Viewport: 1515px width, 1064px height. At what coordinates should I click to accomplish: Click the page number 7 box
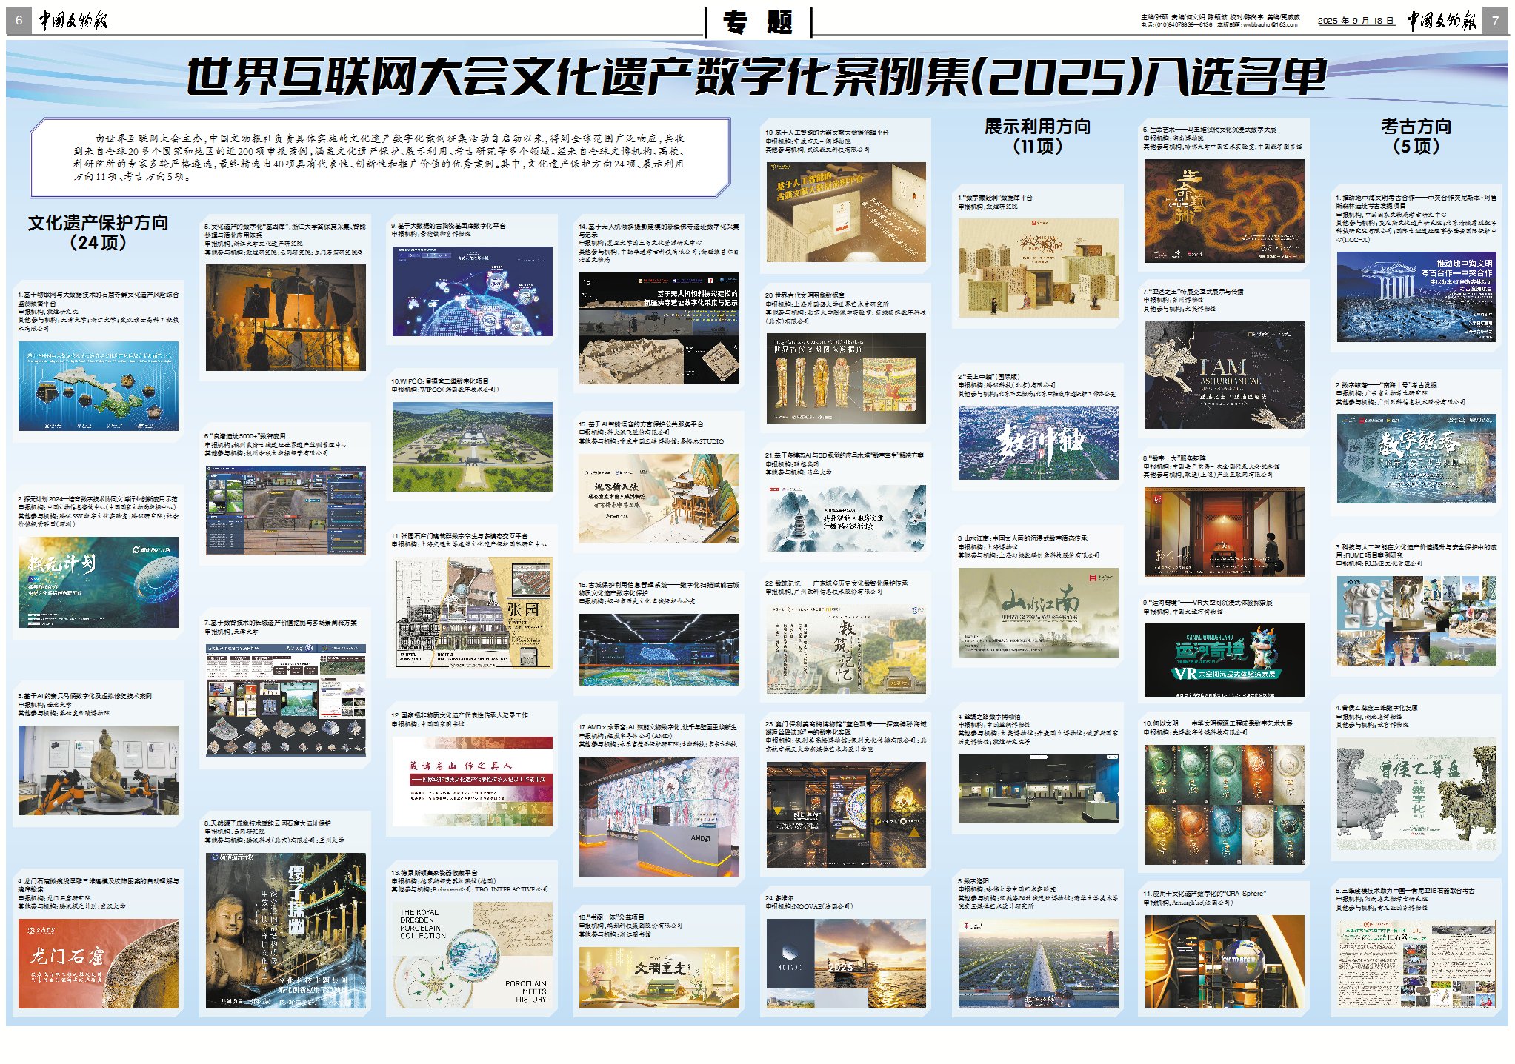coord(1494,21)
